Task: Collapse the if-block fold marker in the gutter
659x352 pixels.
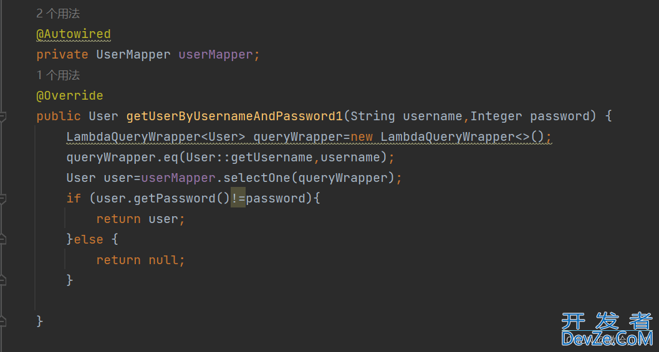Action: coord(2,199)
